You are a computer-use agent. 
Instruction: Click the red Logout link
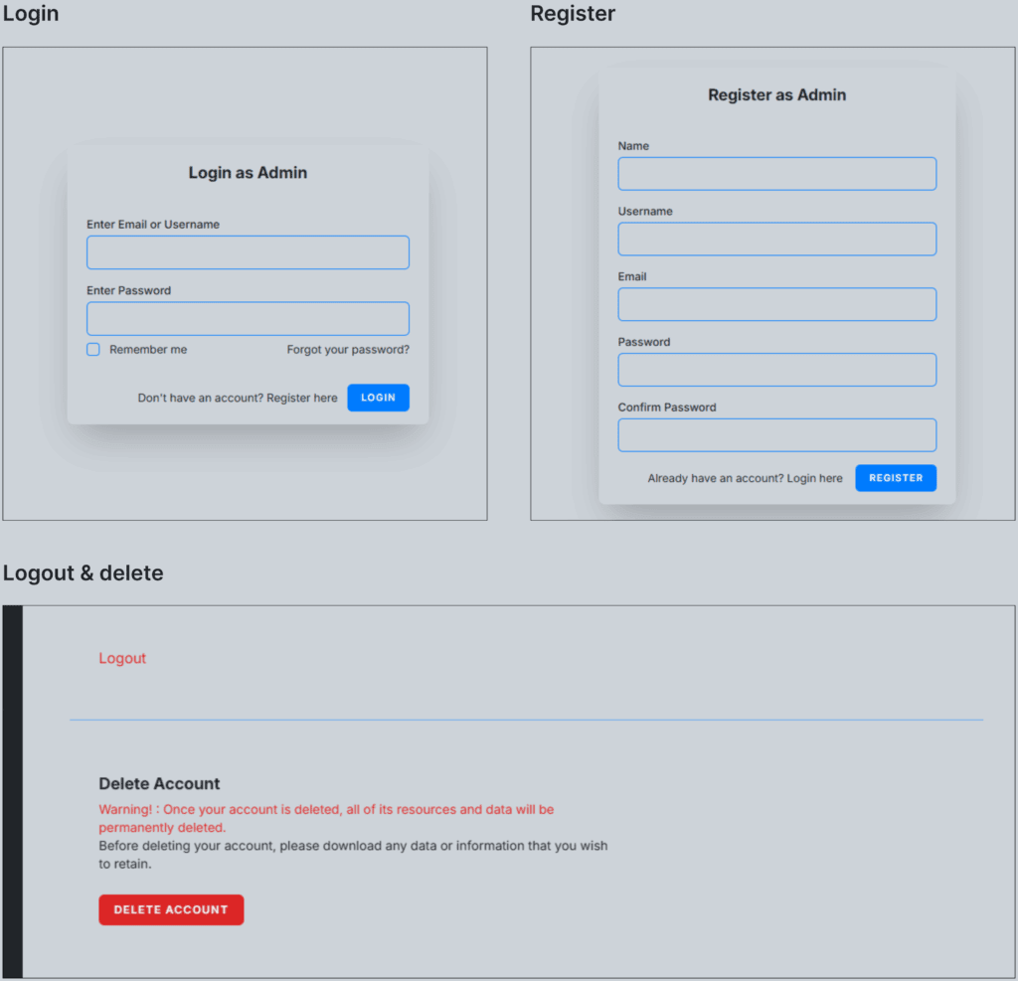(x=122, y=658)
